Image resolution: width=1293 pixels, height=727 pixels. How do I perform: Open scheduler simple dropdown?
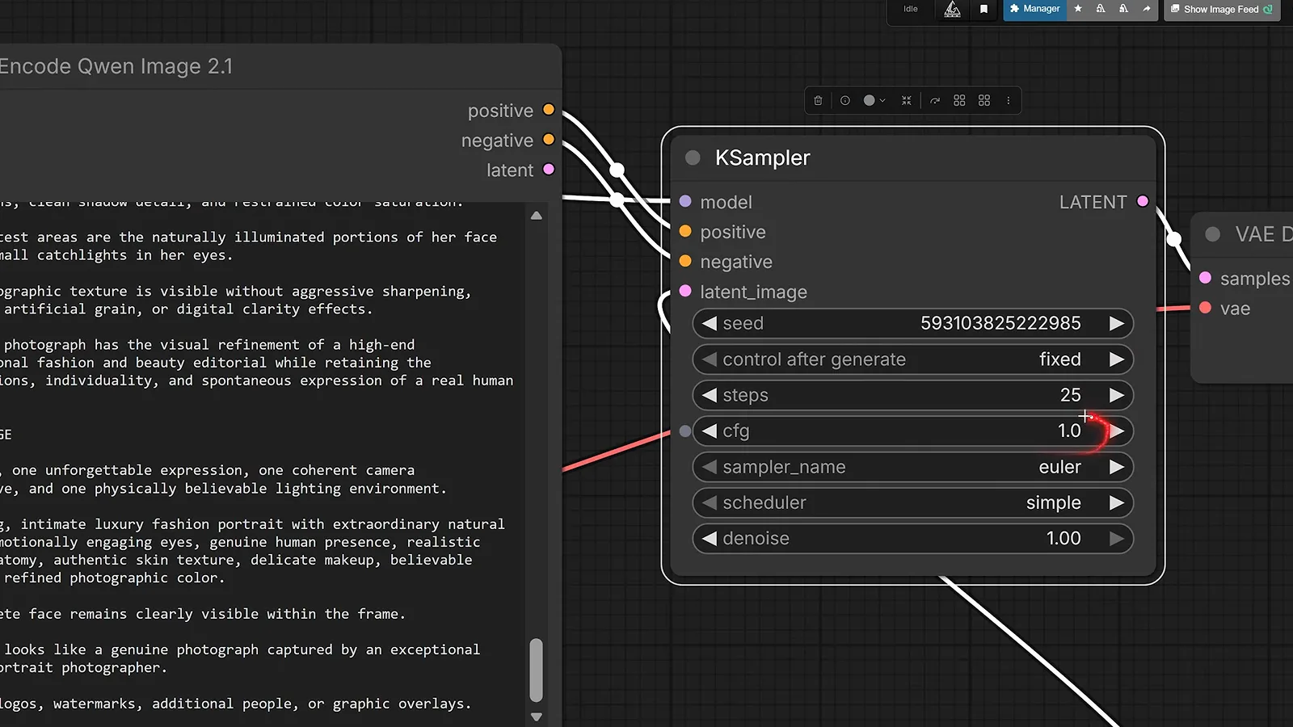tap(913, 502)
